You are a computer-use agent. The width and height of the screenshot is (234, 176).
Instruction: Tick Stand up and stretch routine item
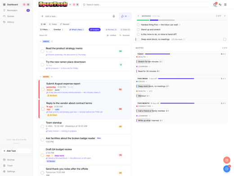coord(138,30)
